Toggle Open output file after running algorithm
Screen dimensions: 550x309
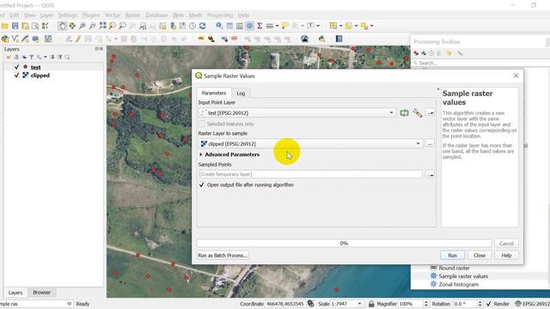(x=202, y=185)
